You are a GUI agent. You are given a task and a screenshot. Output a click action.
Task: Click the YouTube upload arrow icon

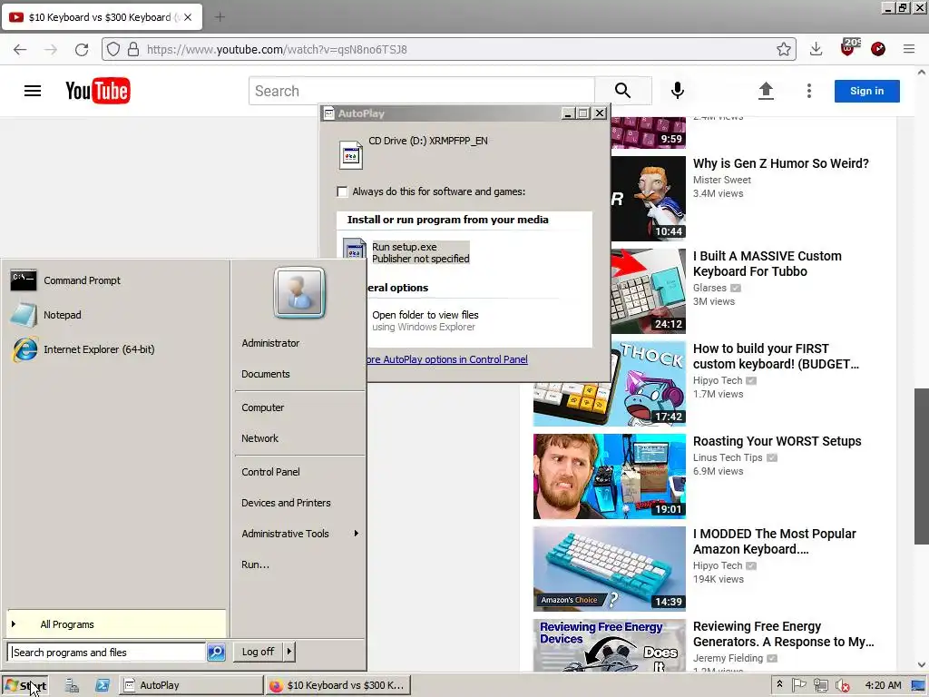pyautogui.click(x=766, y=91)
